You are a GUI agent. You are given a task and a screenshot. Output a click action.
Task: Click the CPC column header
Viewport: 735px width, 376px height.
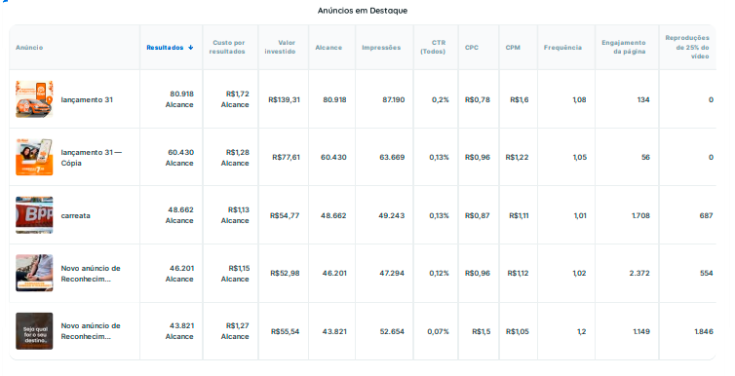[472, 48]
